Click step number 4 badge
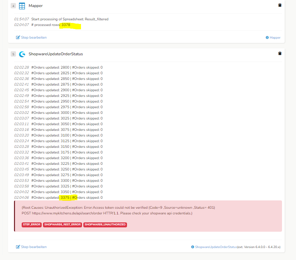Viewport: 296px width, 260px height. (x=13, y=6)
